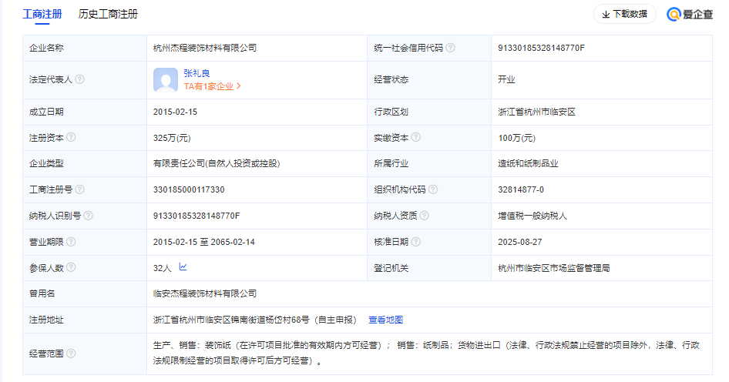This screenshot has width=729, height=382.
Task: Click the help icon beside 组织机构代码
Action: pyautogui.click(x=433, y=189)
